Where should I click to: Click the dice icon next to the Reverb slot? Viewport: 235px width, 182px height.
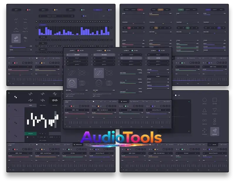tap(67, 54)
